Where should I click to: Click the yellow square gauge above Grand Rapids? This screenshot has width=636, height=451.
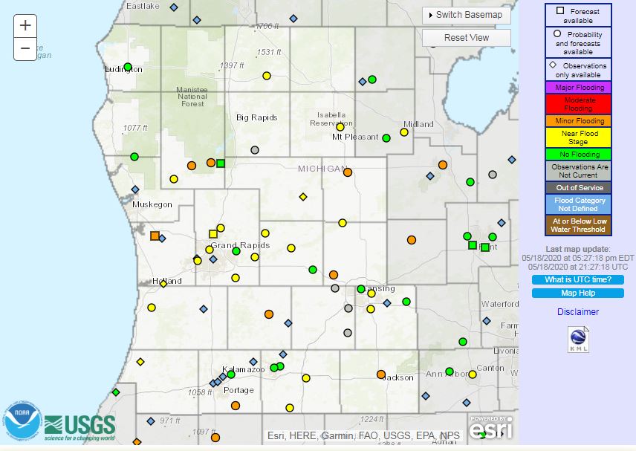point(213,233)
